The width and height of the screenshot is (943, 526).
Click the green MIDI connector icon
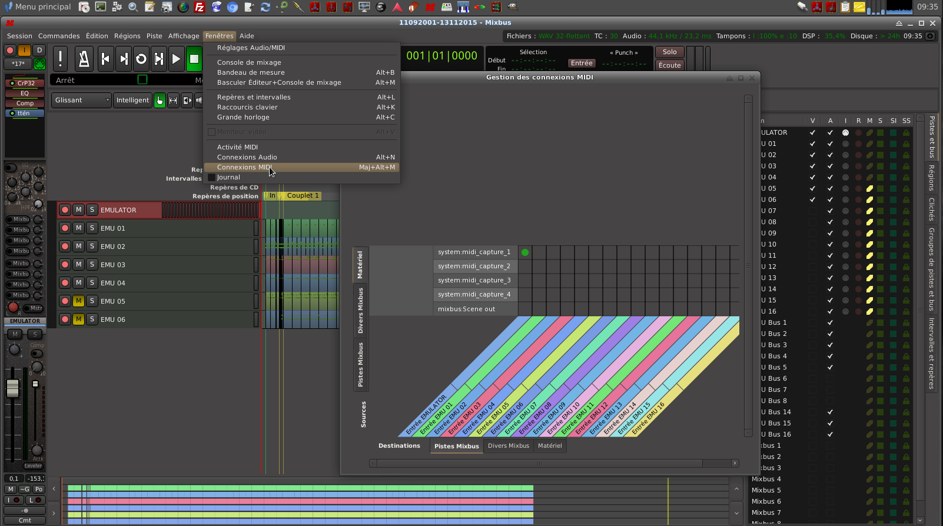coord(39,64)
